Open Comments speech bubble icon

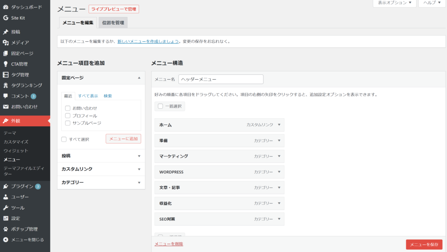(6, 96)
